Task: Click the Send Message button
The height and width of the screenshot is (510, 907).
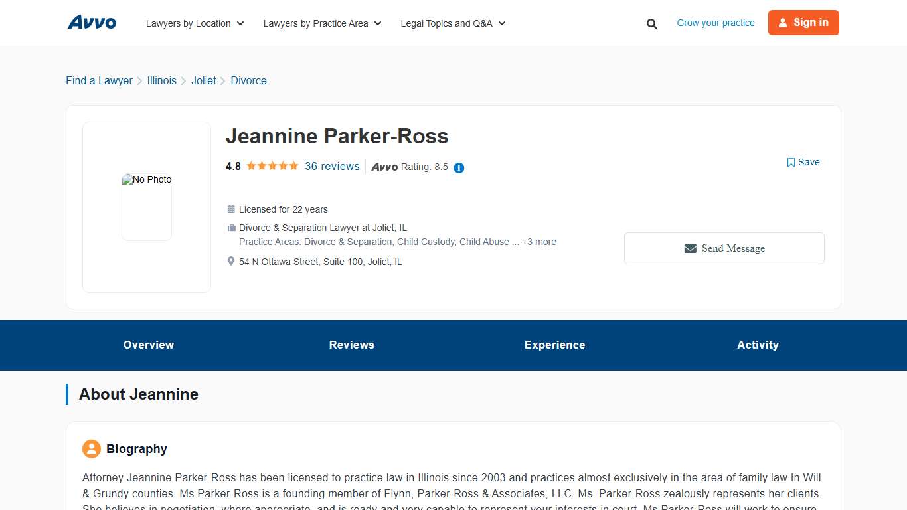Action: (724, 248)
